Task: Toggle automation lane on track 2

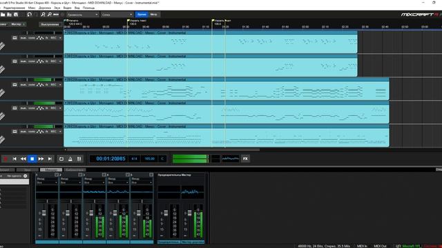Action: (x=40, y=61)
